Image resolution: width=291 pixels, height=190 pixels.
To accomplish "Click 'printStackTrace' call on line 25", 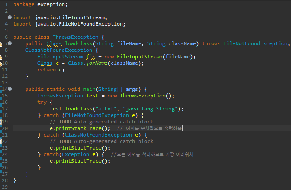I will 78,161.
